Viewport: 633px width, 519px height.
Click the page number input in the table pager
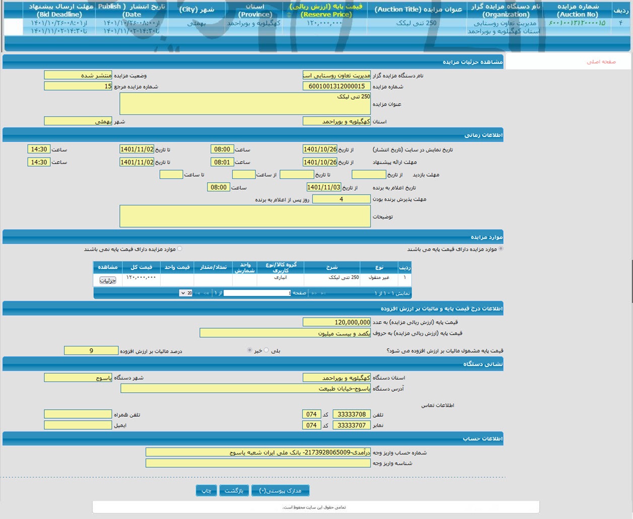[257, 293]
